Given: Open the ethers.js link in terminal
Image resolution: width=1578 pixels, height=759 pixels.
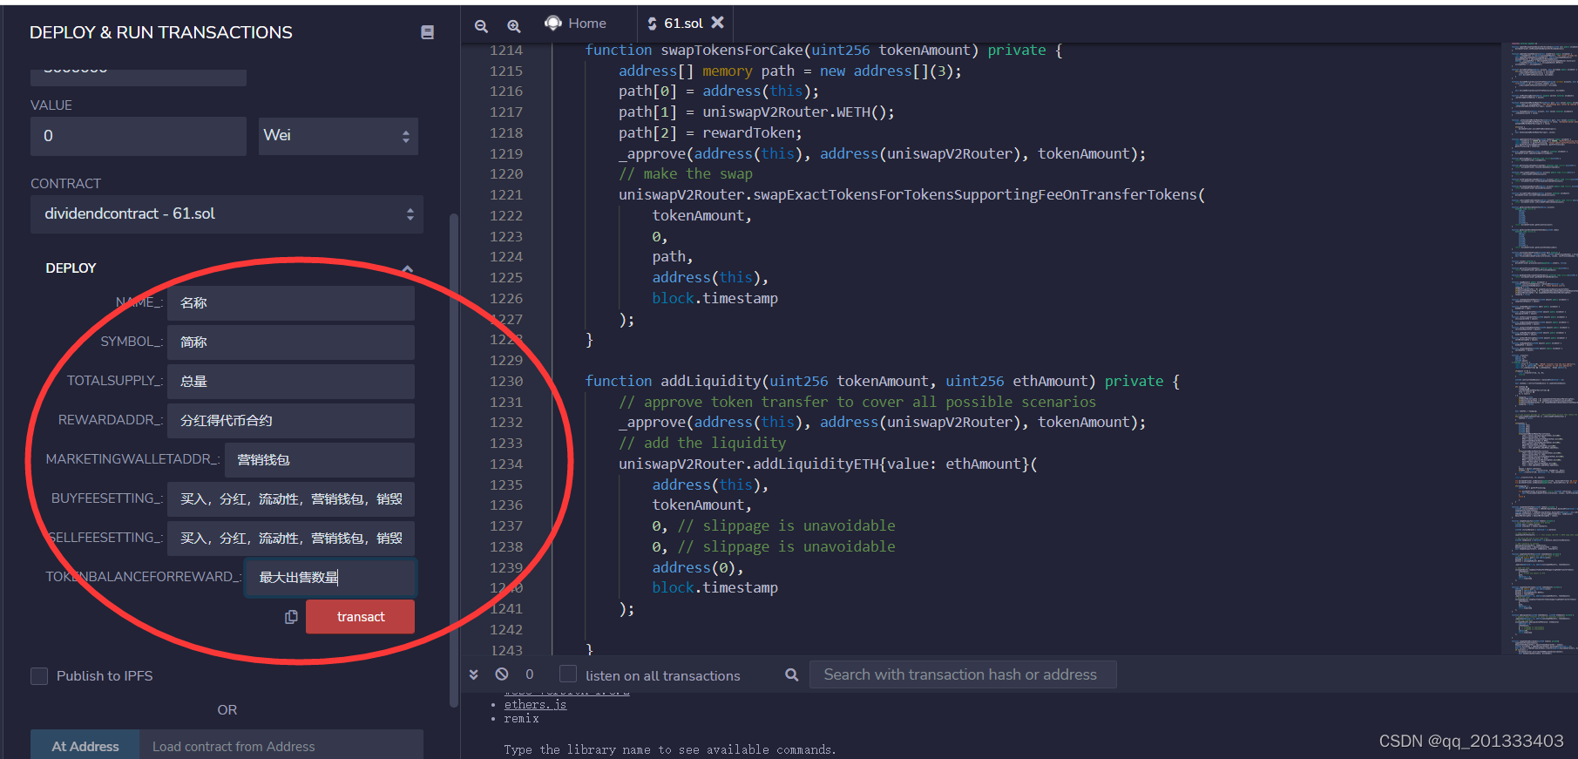Looking at the screenshot, I should click(535, 705).
